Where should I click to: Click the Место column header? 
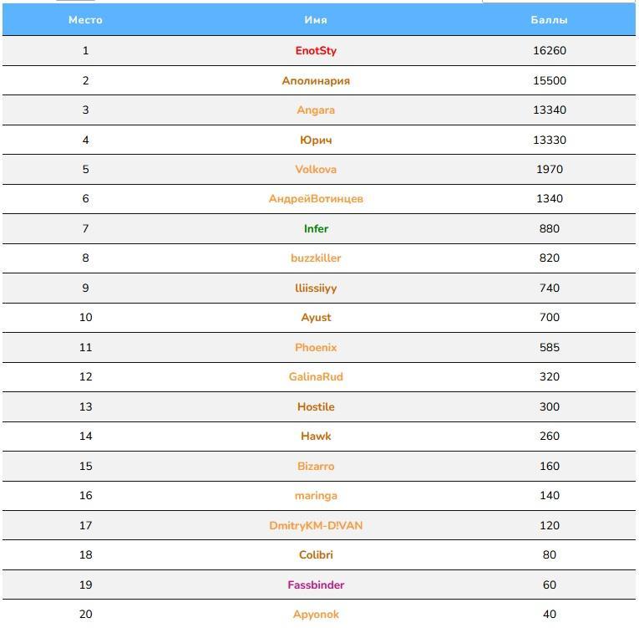(85, 20)
